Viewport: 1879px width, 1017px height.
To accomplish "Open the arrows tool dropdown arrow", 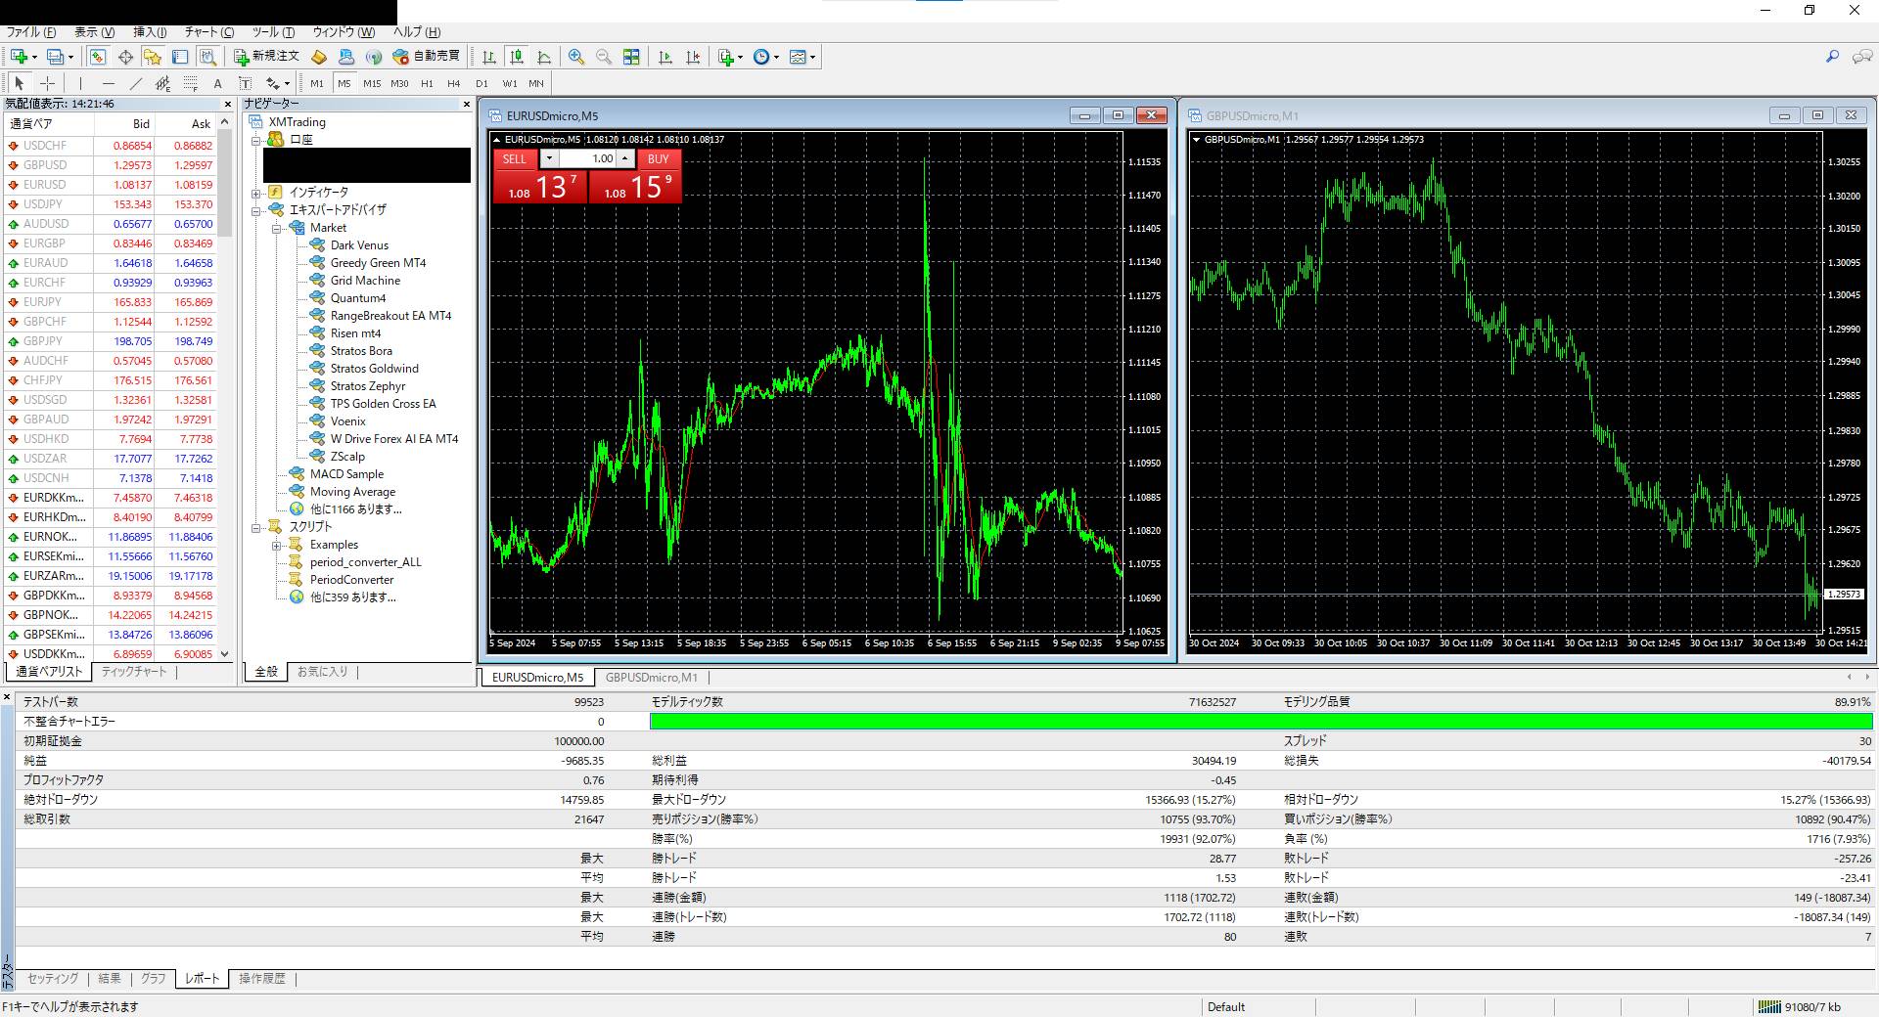I will [x=289, y=84].
